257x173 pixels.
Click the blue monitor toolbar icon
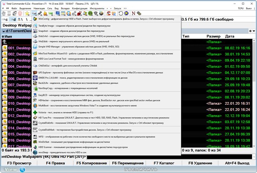(x=58, y=13)
